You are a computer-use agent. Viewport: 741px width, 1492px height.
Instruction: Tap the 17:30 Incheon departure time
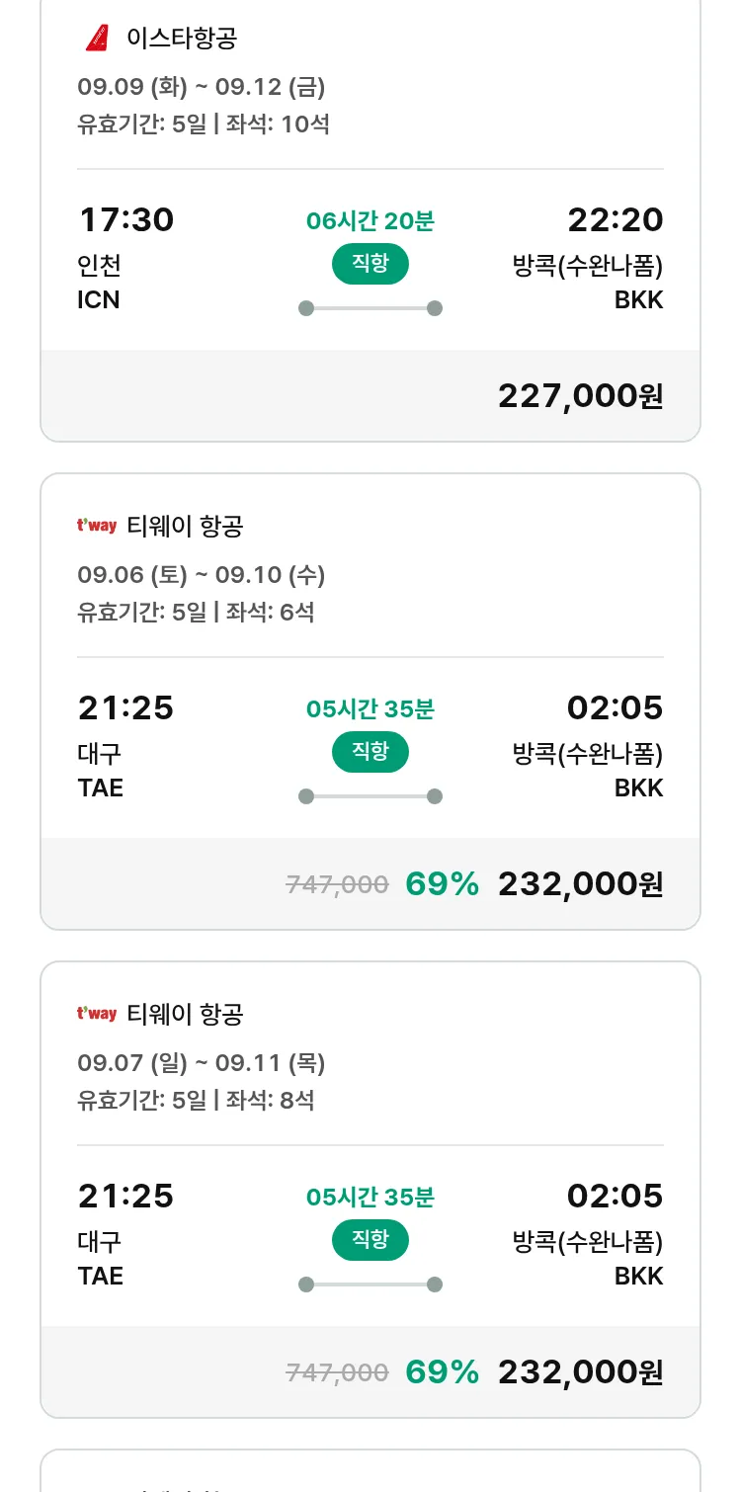125,219
